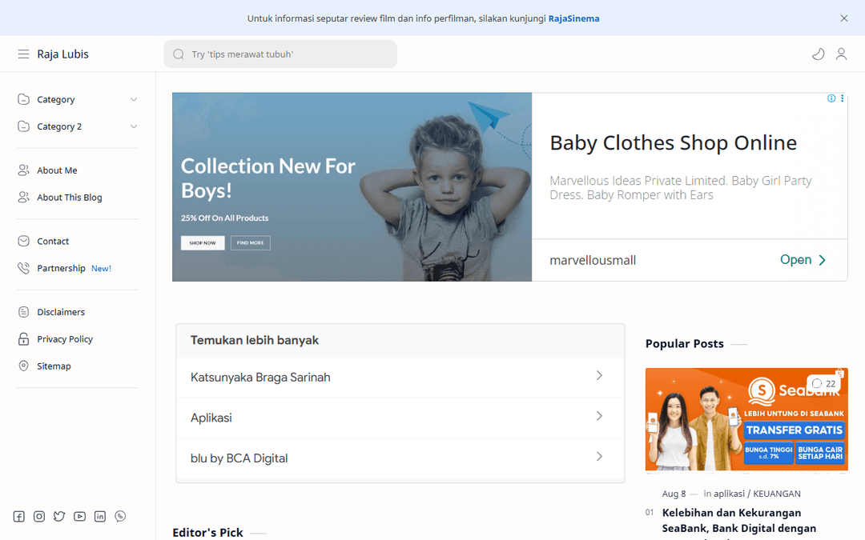Click the About This Blog people icon

24,198
